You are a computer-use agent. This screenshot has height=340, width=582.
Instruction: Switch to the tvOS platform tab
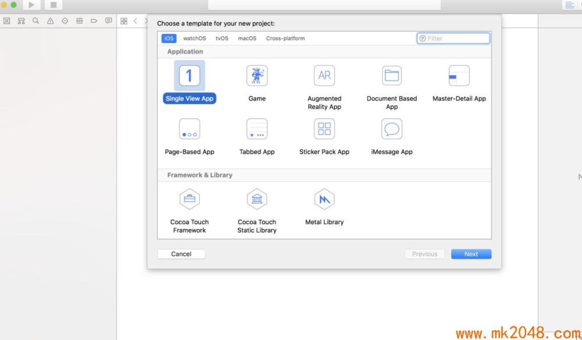point(222,38)
